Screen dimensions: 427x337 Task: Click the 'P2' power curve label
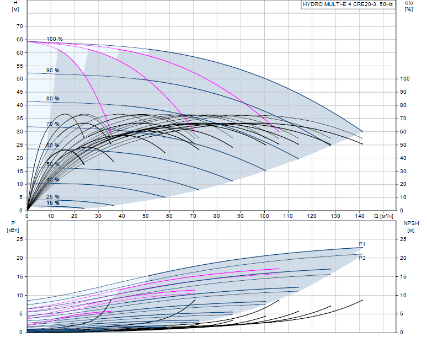click(x=362, y=258)
